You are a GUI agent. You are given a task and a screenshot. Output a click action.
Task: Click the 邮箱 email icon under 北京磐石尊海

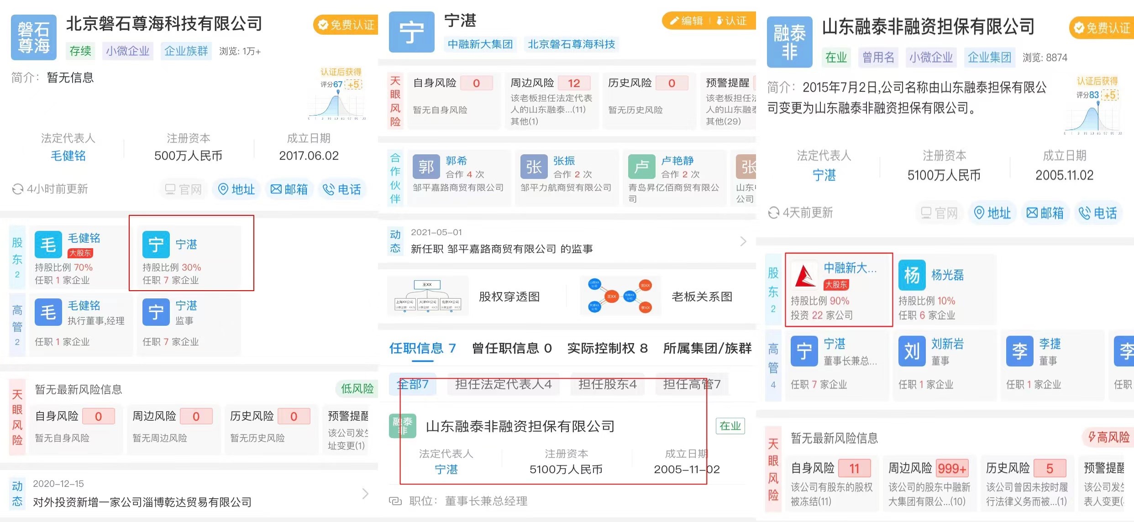[x=289, y=189]
